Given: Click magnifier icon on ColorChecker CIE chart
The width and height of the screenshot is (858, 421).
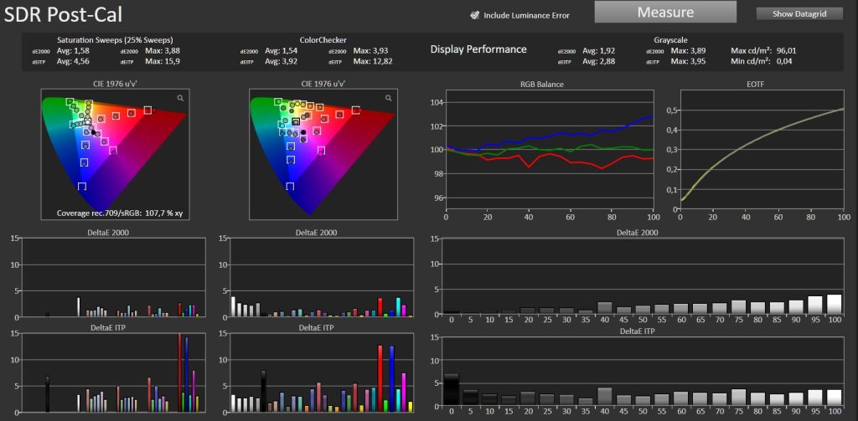Looking at the screenshot, I should 389,98.
